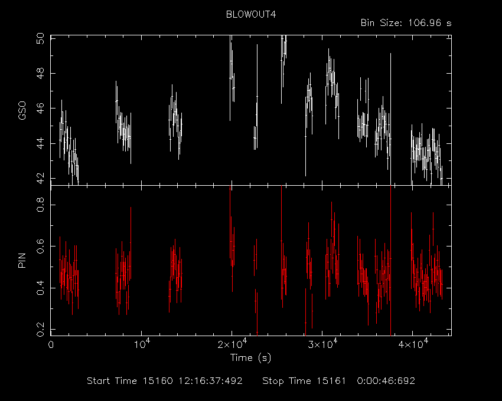The image size is (502, 401).
Task: Click the GSO axis tick label 42
Action: tap(41, 179)
